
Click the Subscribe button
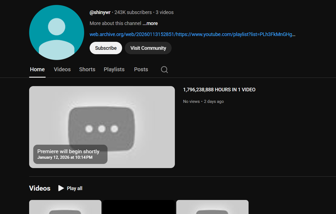pyautogui.click(x=106, y=48)
